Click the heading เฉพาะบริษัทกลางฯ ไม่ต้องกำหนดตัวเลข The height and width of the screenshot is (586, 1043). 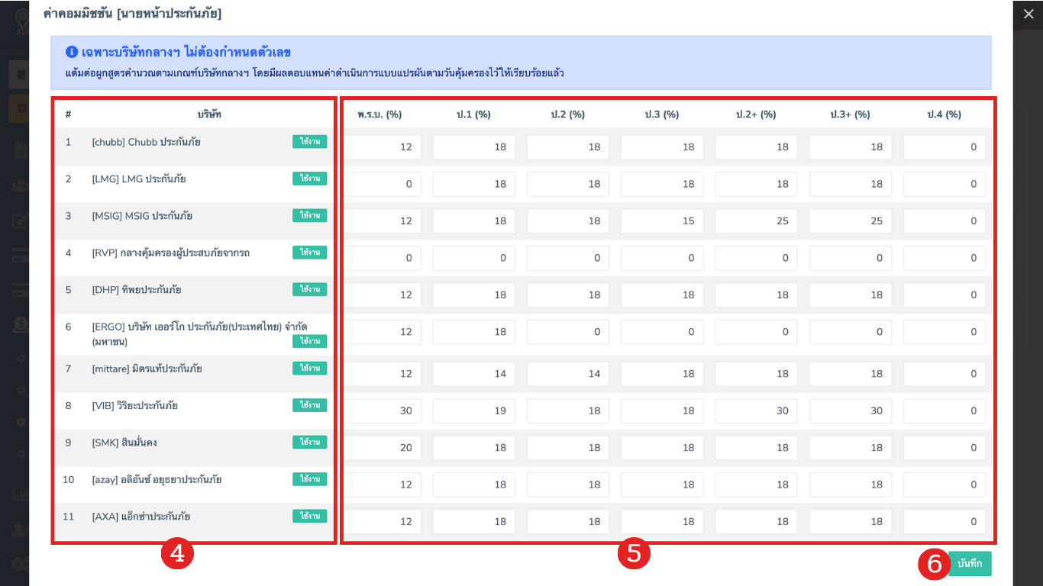[x=187, y=53]
